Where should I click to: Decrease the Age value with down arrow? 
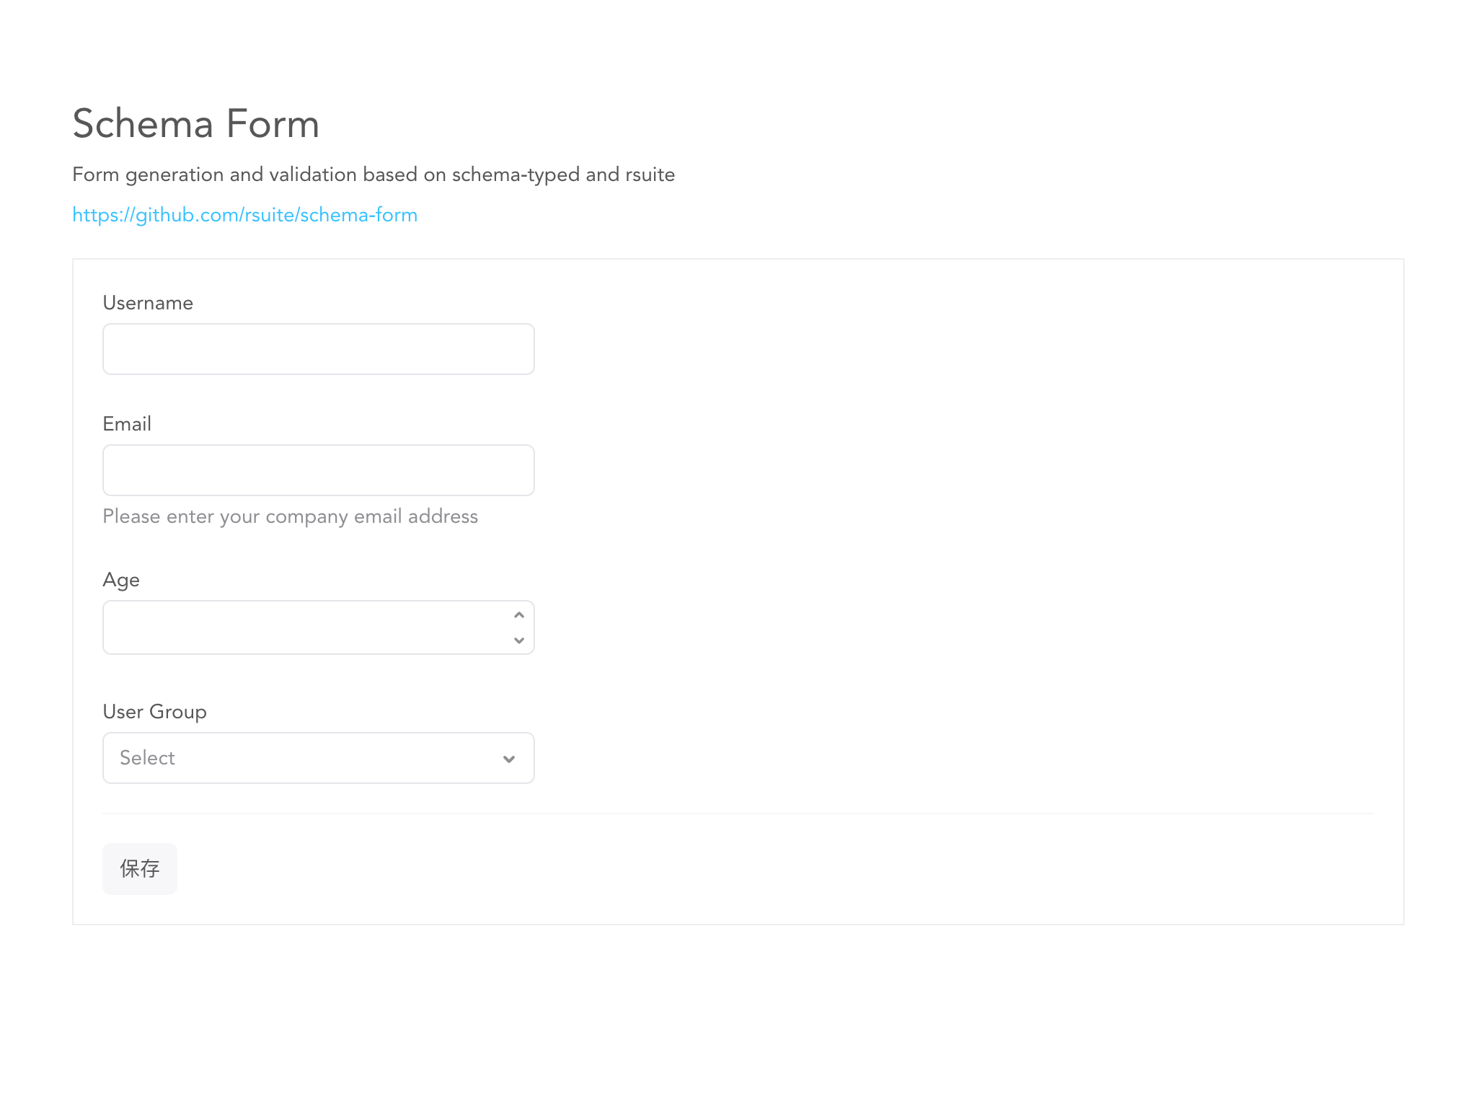point(518,640)
